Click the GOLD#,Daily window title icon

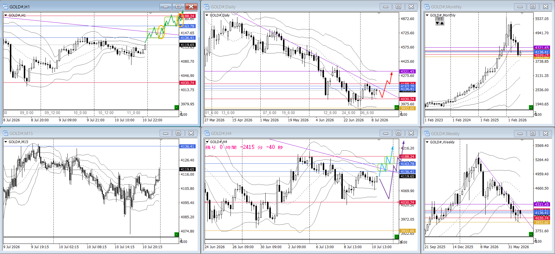207,7
